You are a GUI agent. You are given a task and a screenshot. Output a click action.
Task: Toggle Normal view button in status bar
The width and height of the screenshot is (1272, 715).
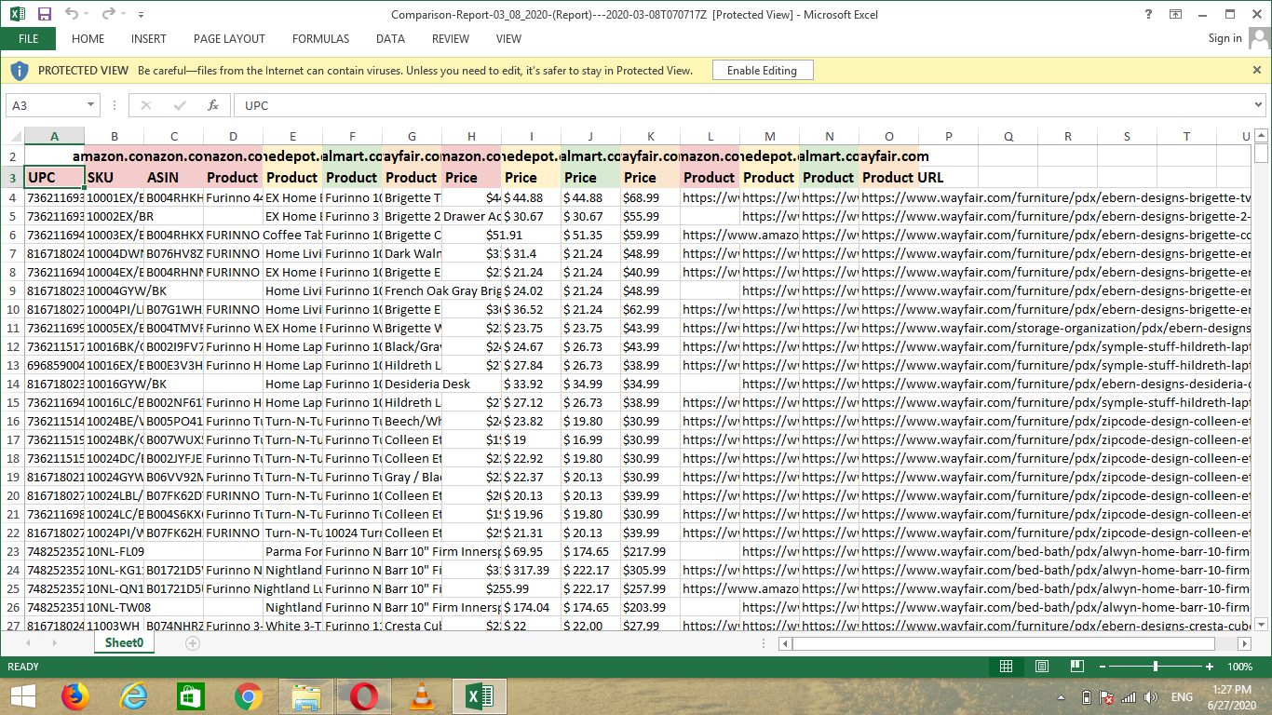1006,667
